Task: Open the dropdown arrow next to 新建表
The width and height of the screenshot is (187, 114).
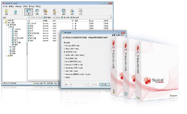Action: click(x=52, y=17)
